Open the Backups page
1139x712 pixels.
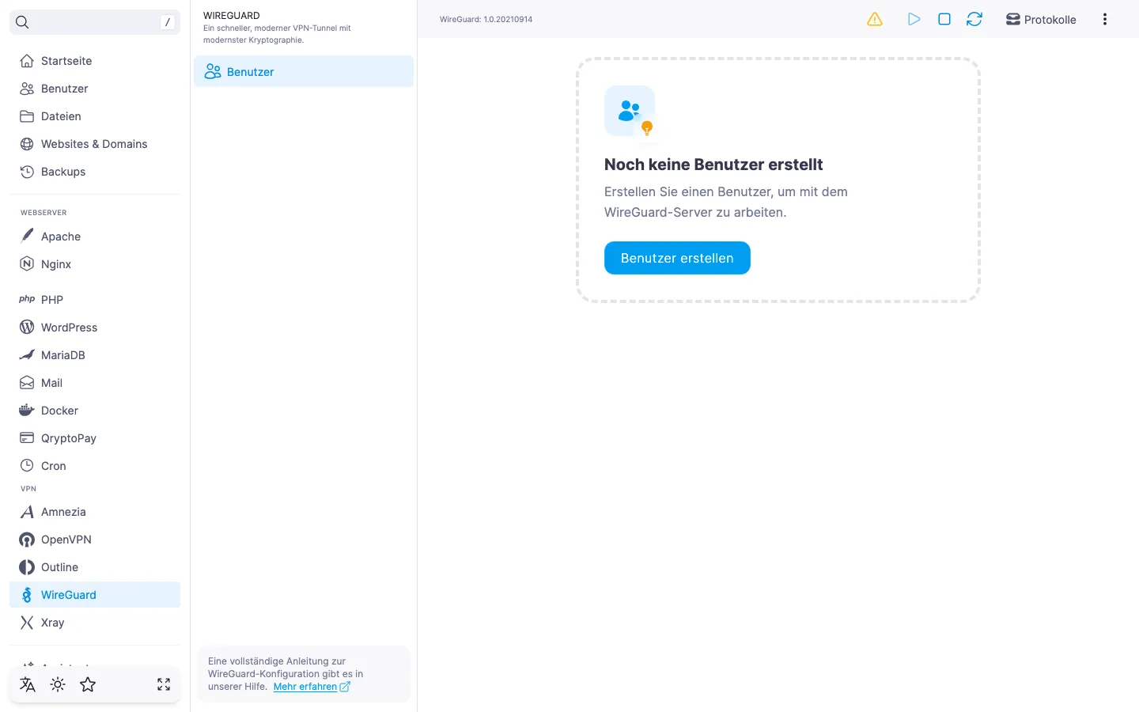[95, 172]
